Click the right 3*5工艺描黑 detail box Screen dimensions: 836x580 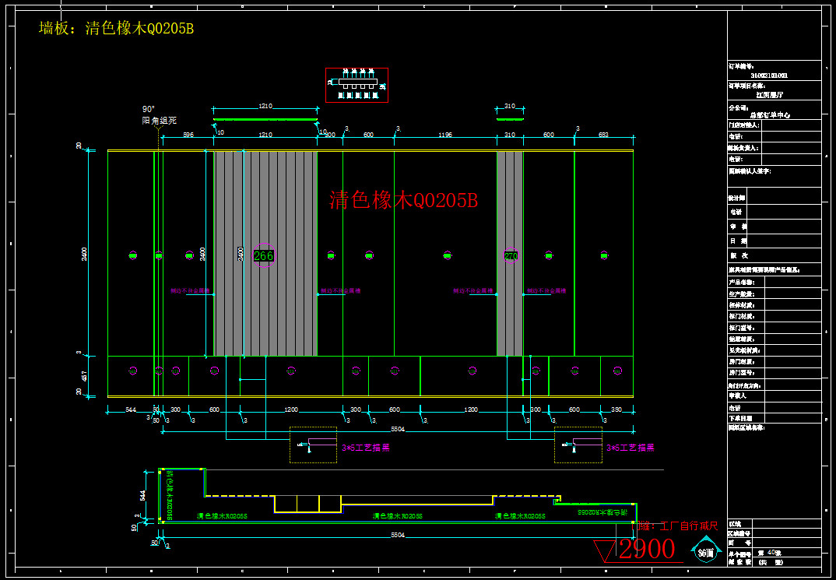(x=578, y=445)
